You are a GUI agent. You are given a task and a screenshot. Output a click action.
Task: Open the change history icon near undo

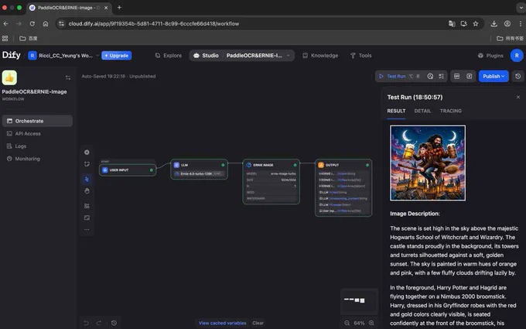pos(114,323)
